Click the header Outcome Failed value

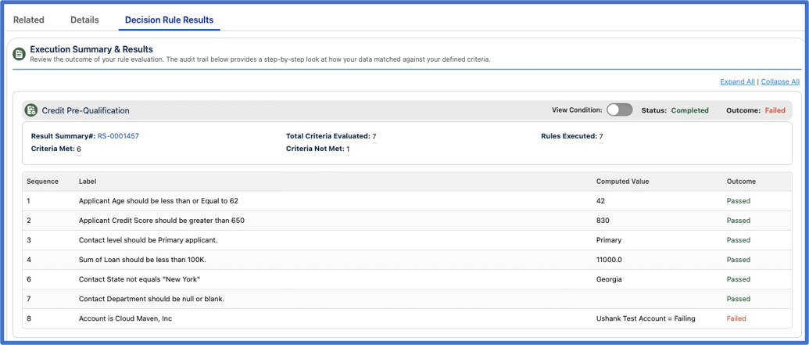[x=775, y=110]
